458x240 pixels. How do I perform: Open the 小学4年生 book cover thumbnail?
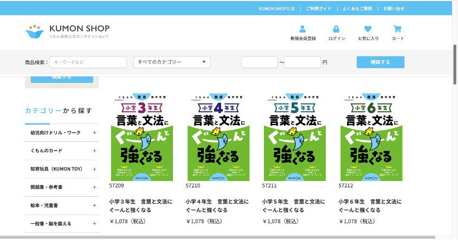click(x=218, y=137)
